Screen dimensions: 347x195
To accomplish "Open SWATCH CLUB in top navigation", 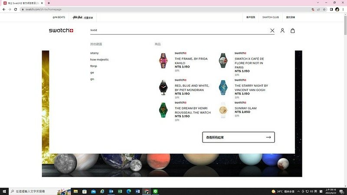I will pyautogui.click(x=270, y=17).
